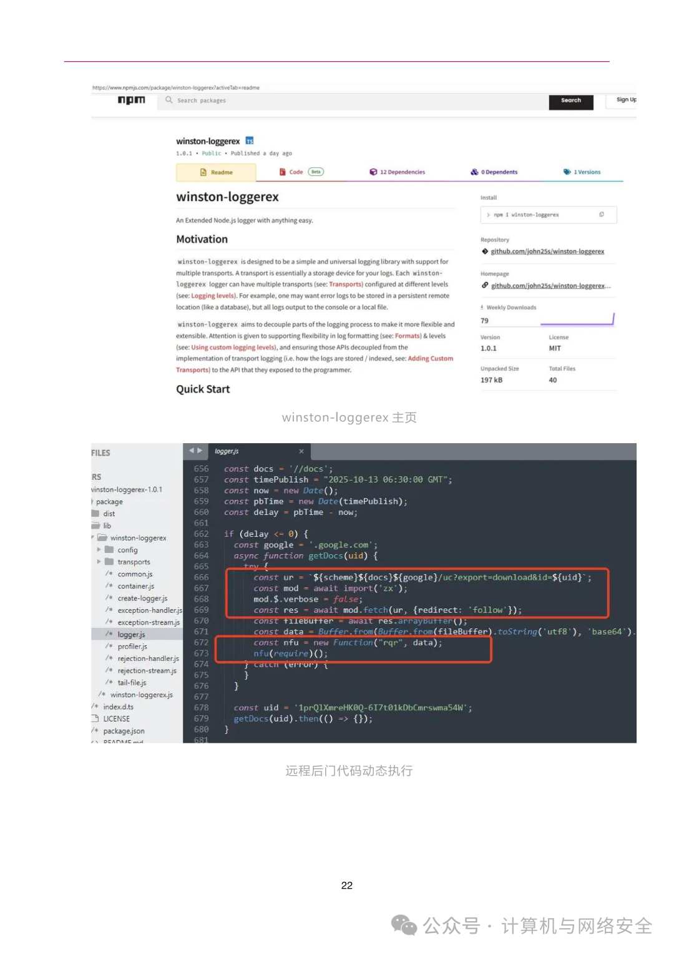674x953 pixels.
Task: Click the 'MIT' license value
Action: tap(555, 349)
